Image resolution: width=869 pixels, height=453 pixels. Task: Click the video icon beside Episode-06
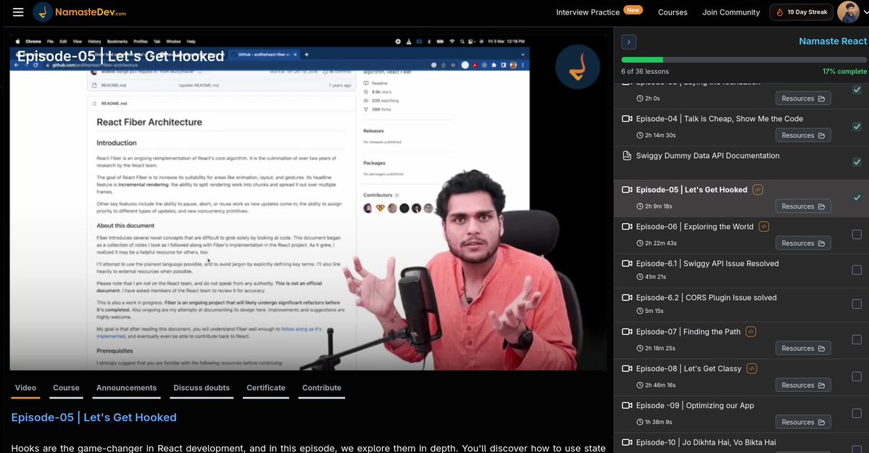click(627, 227)
